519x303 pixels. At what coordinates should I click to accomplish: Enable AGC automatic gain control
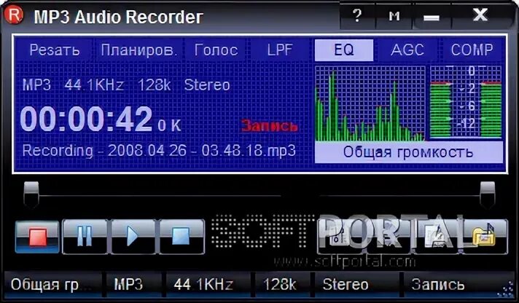[x=407, y=50]
